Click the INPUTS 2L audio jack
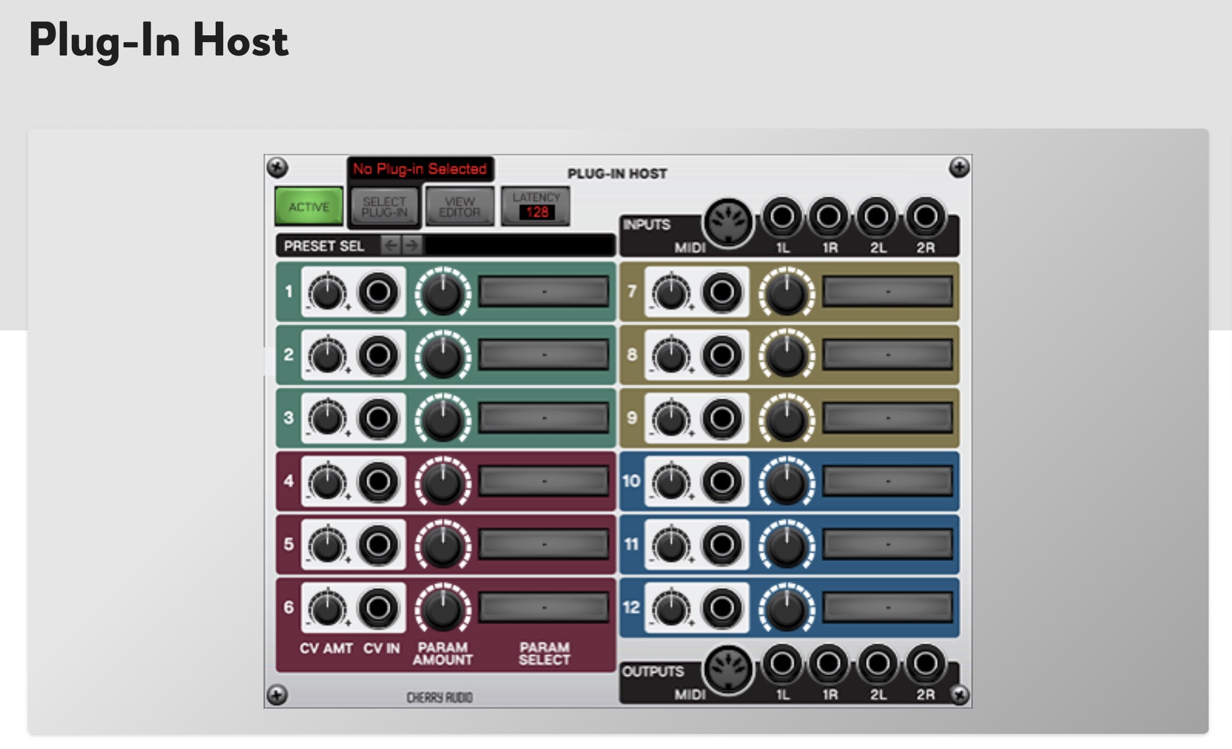 pos(876,217)
